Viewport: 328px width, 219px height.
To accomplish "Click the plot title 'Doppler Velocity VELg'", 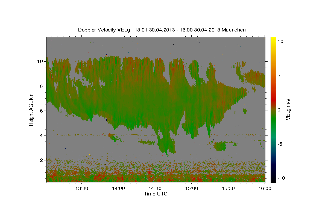I will 104,30.
